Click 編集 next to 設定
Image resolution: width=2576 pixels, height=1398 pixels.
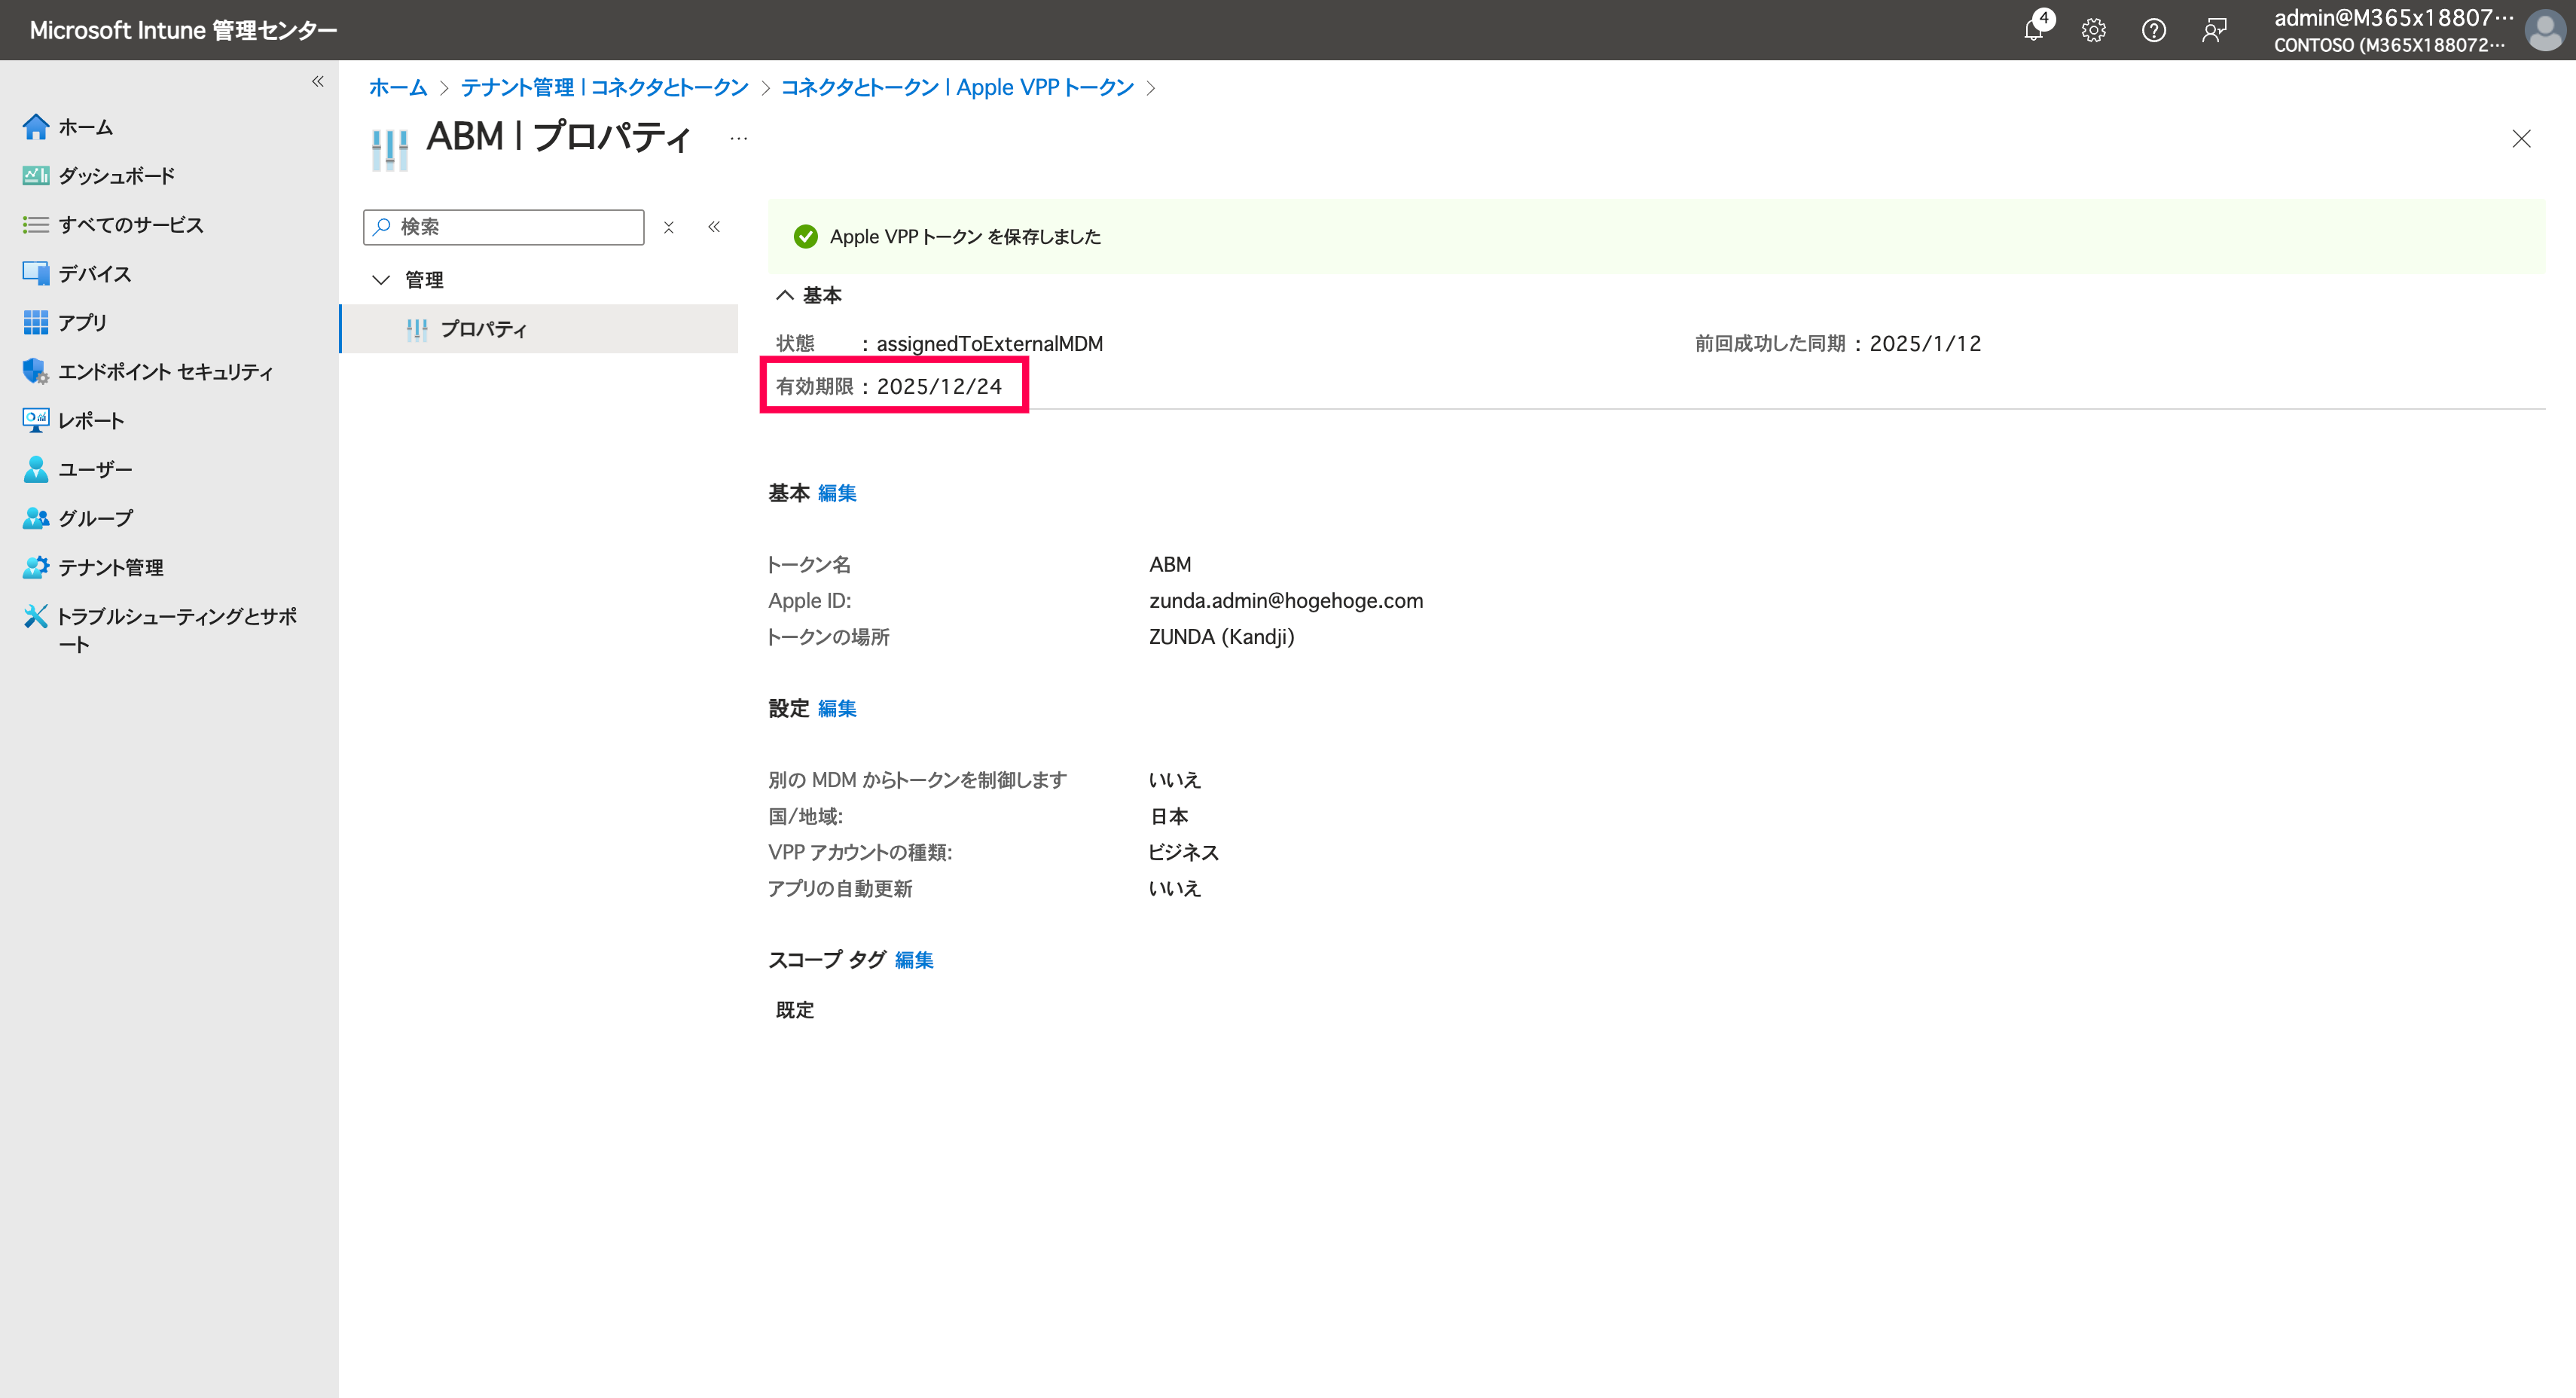coord(837,709)
